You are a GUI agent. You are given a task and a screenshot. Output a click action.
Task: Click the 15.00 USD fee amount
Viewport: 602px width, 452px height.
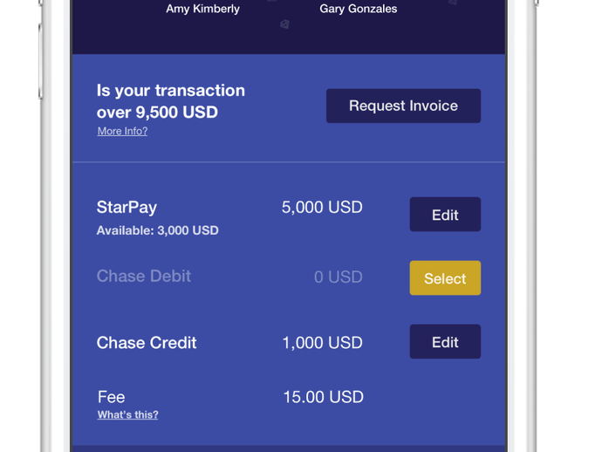pos(323,397)
